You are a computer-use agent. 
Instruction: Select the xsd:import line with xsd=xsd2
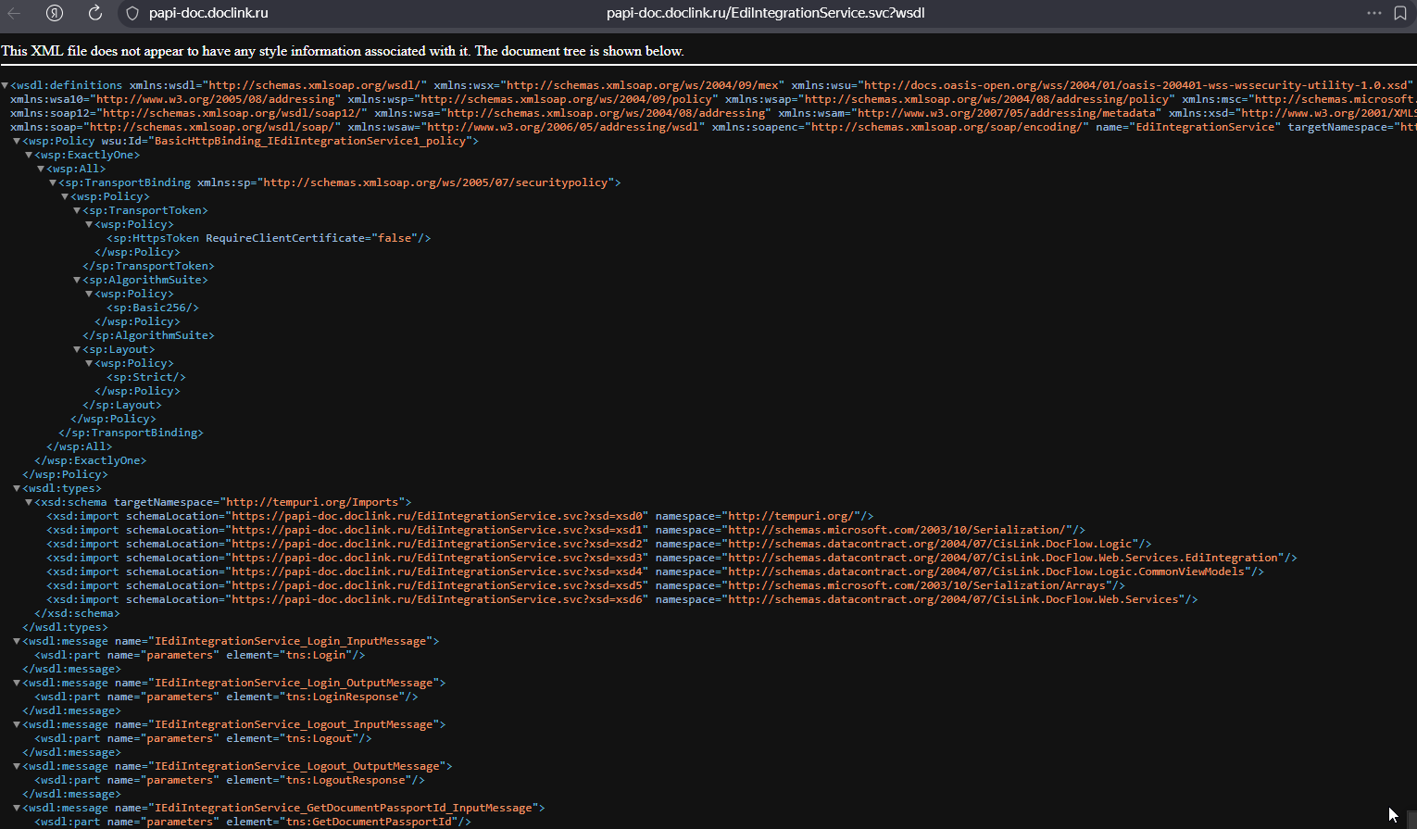(x=599, y=544)
